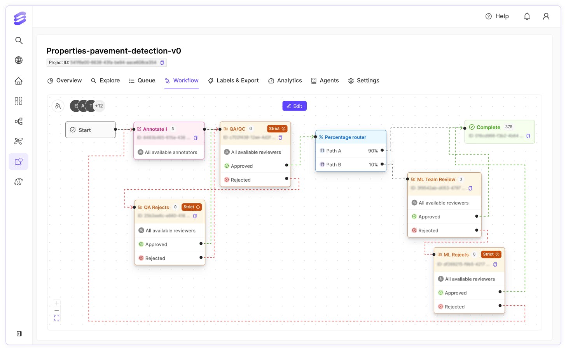This screenshot has height=350, width=566.
Task: Click the ML Team Review stage title
Action: pos(436,179)
